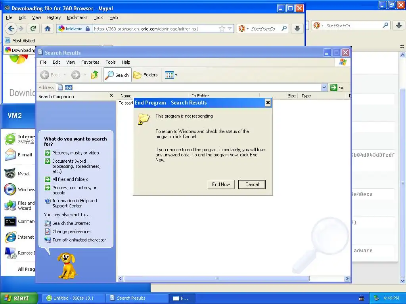Click Name column header
Viewport: 406px width, 304px height.
point(153,96)
